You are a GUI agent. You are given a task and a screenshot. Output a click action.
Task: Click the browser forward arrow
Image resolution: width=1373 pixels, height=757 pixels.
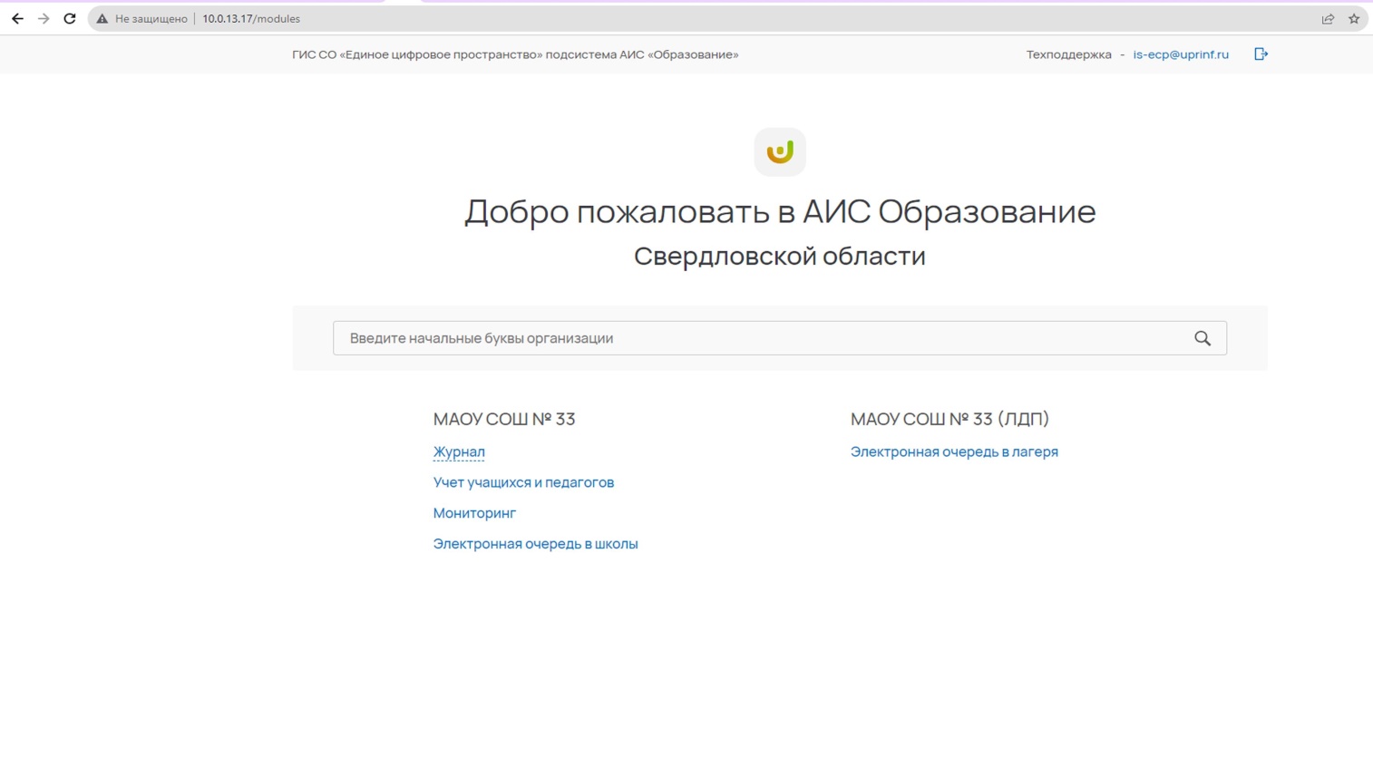coord(44,18)
